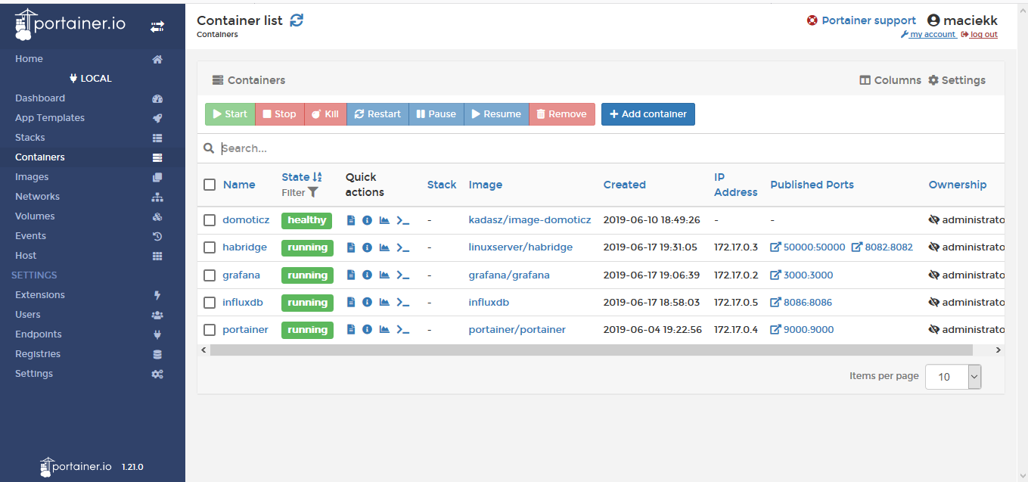Screen dimensions: 1028x482
Task: Open published port 3000:3000 for grafana
Action: pyautogui.click(x=802, y=275)
